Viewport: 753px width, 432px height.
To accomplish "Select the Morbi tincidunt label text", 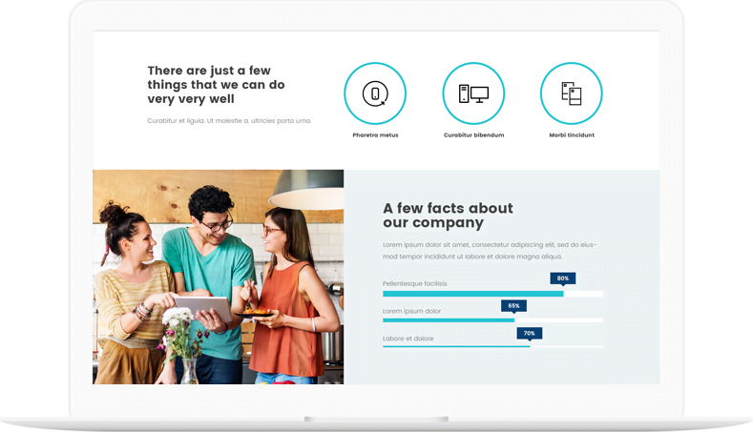I will (572, 135).
